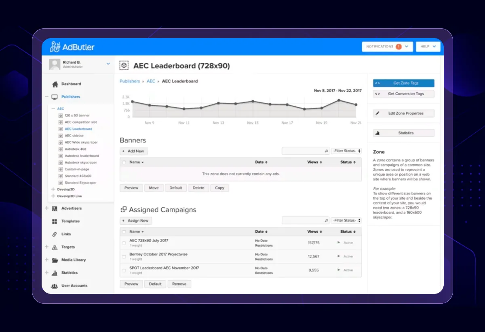485x332 pixels.
Task: Open the Notifications dropdown
Action: click(387, 47)
